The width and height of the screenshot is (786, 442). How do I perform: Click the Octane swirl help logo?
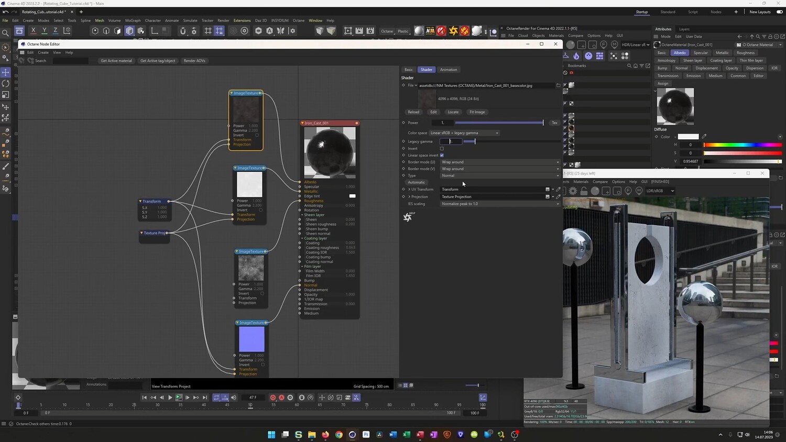click(x=408, y=217)
